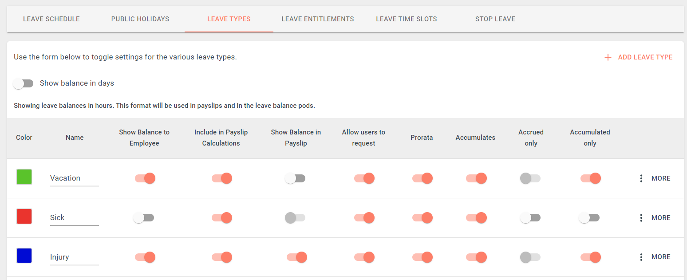Disable Injury Show Balance in Payslip
Viewport: 687px width, 280px height.
(x=296, y=257)
